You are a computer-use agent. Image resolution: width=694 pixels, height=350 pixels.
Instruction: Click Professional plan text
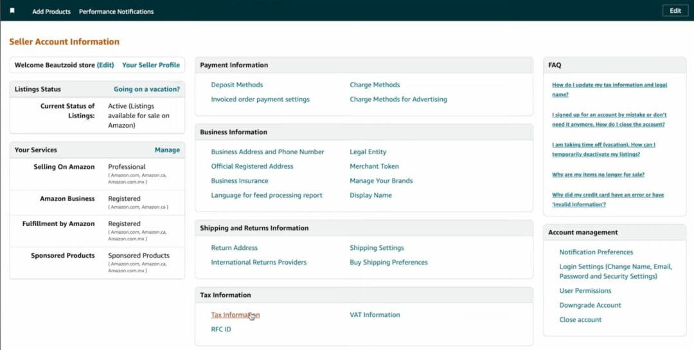pos(127,167)
